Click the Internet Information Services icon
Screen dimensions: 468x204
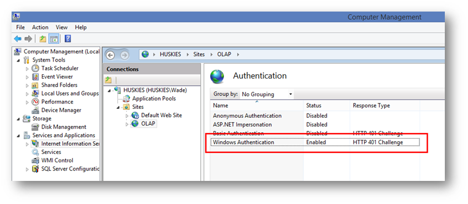[35, 144]
